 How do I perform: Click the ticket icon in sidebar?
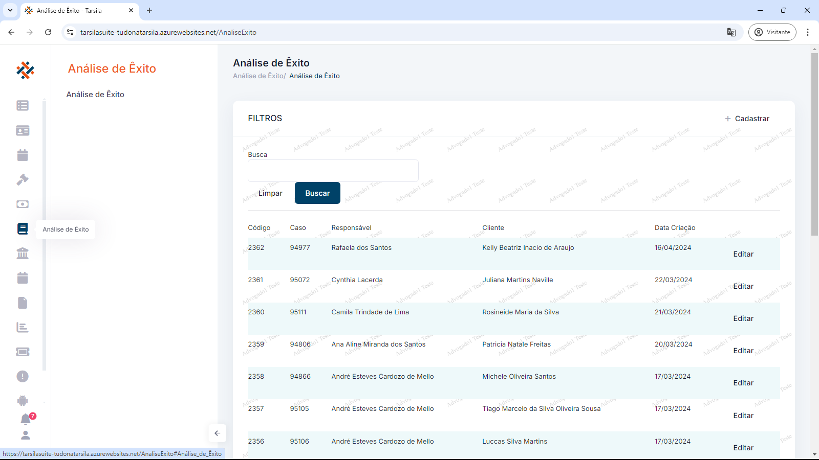click(x=23, y=352)
